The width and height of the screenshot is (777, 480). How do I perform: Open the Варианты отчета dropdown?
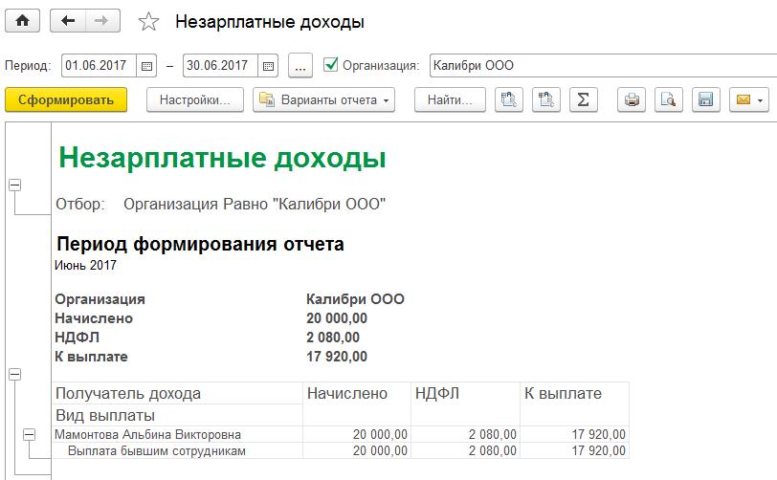(323, 99)
